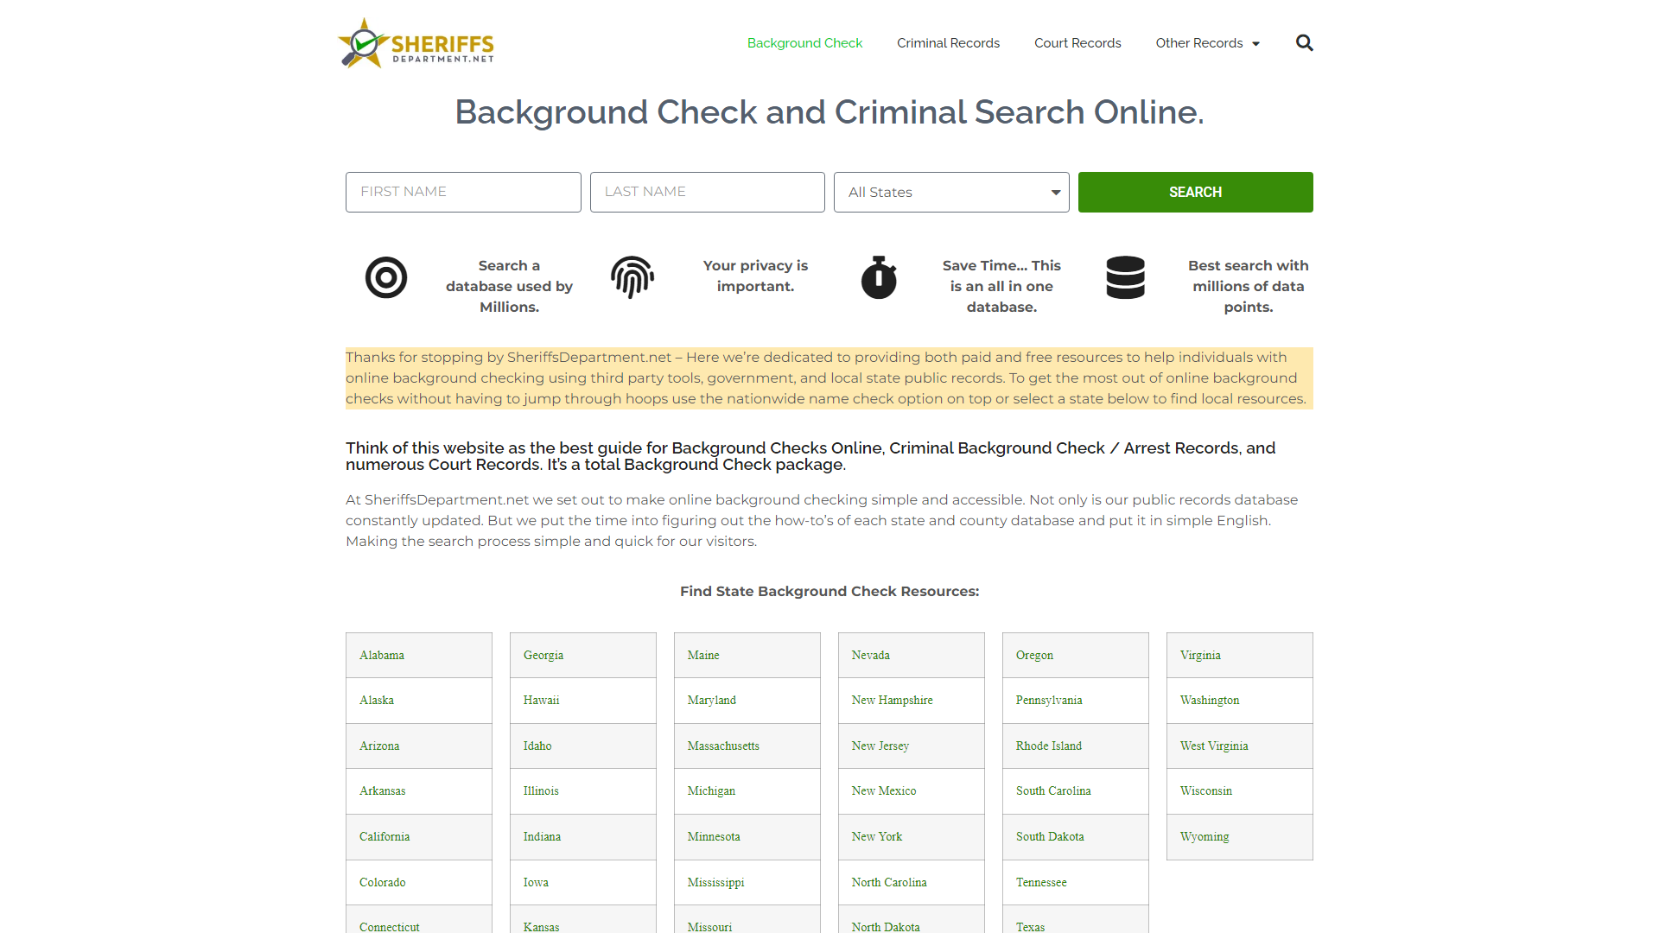This screenshot has width=1659, height=933.
Task: Open the Virginia state link
Action: [1200, 656]
